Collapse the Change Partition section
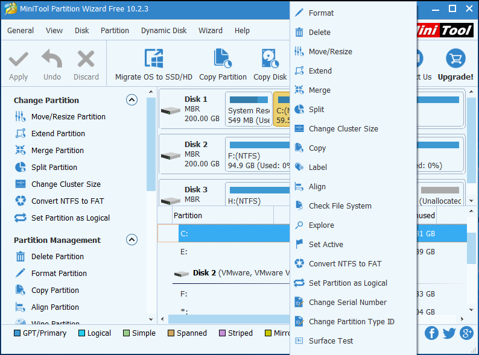The height and width of the screenshot is (355, 479). pos(132,100)
